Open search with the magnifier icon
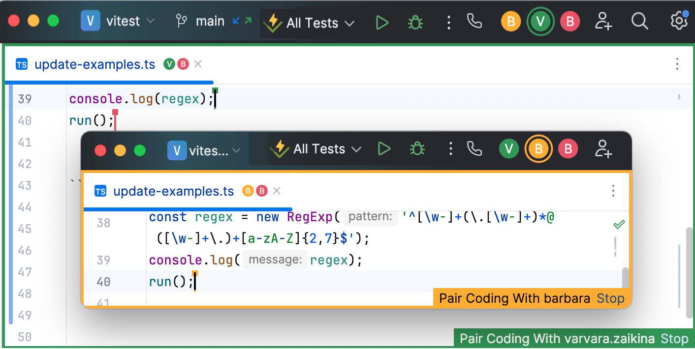The image size is (695, 349). [639, 22]
